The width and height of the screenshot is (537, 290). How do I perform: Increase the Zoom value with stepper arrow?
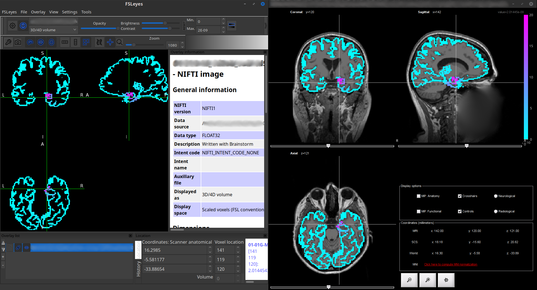[x=182, y=43]
